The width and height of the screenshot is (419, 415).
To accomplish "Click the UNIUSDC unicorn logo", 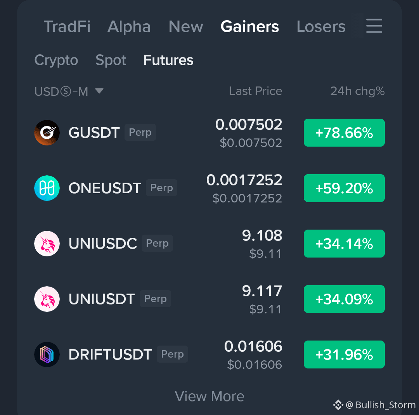I will pos(47,244).
